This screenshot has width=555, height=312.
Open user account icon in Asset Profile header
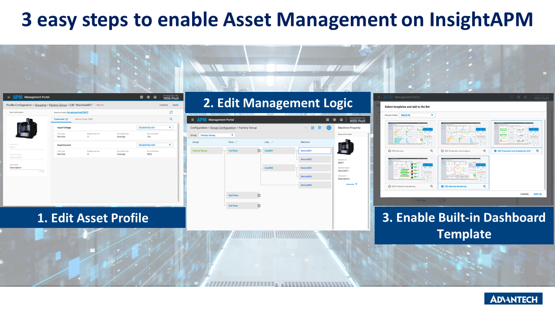click(x=155, y=97)
